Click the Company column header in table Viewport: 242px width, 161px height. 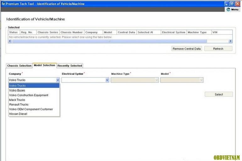click(x=94, y=32)
